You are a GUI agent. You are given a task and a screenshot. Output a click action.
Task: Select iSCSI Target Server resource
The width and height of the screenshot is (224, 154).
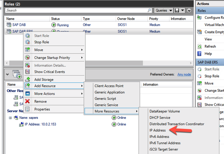point(164,149)
